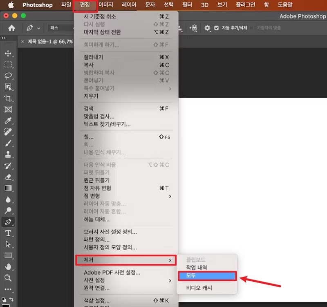The image size is (327, 307).
Task: Open the Home screen icon
Action: pyautogui.click(x=11, y=28)
